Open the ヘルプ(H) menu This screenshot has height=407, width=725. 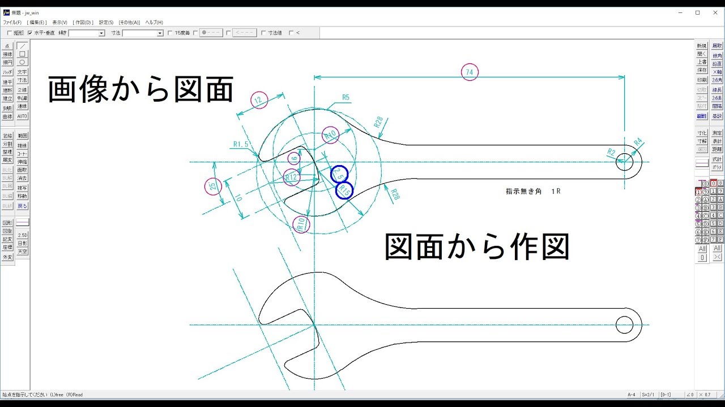click(154, 22)
